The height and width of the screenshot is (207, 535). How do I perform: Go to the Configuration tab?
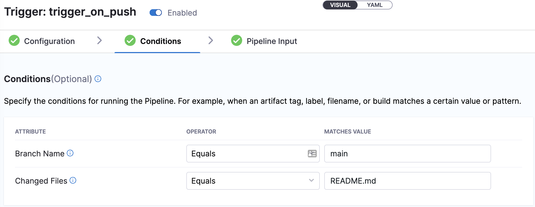(49, 41)
